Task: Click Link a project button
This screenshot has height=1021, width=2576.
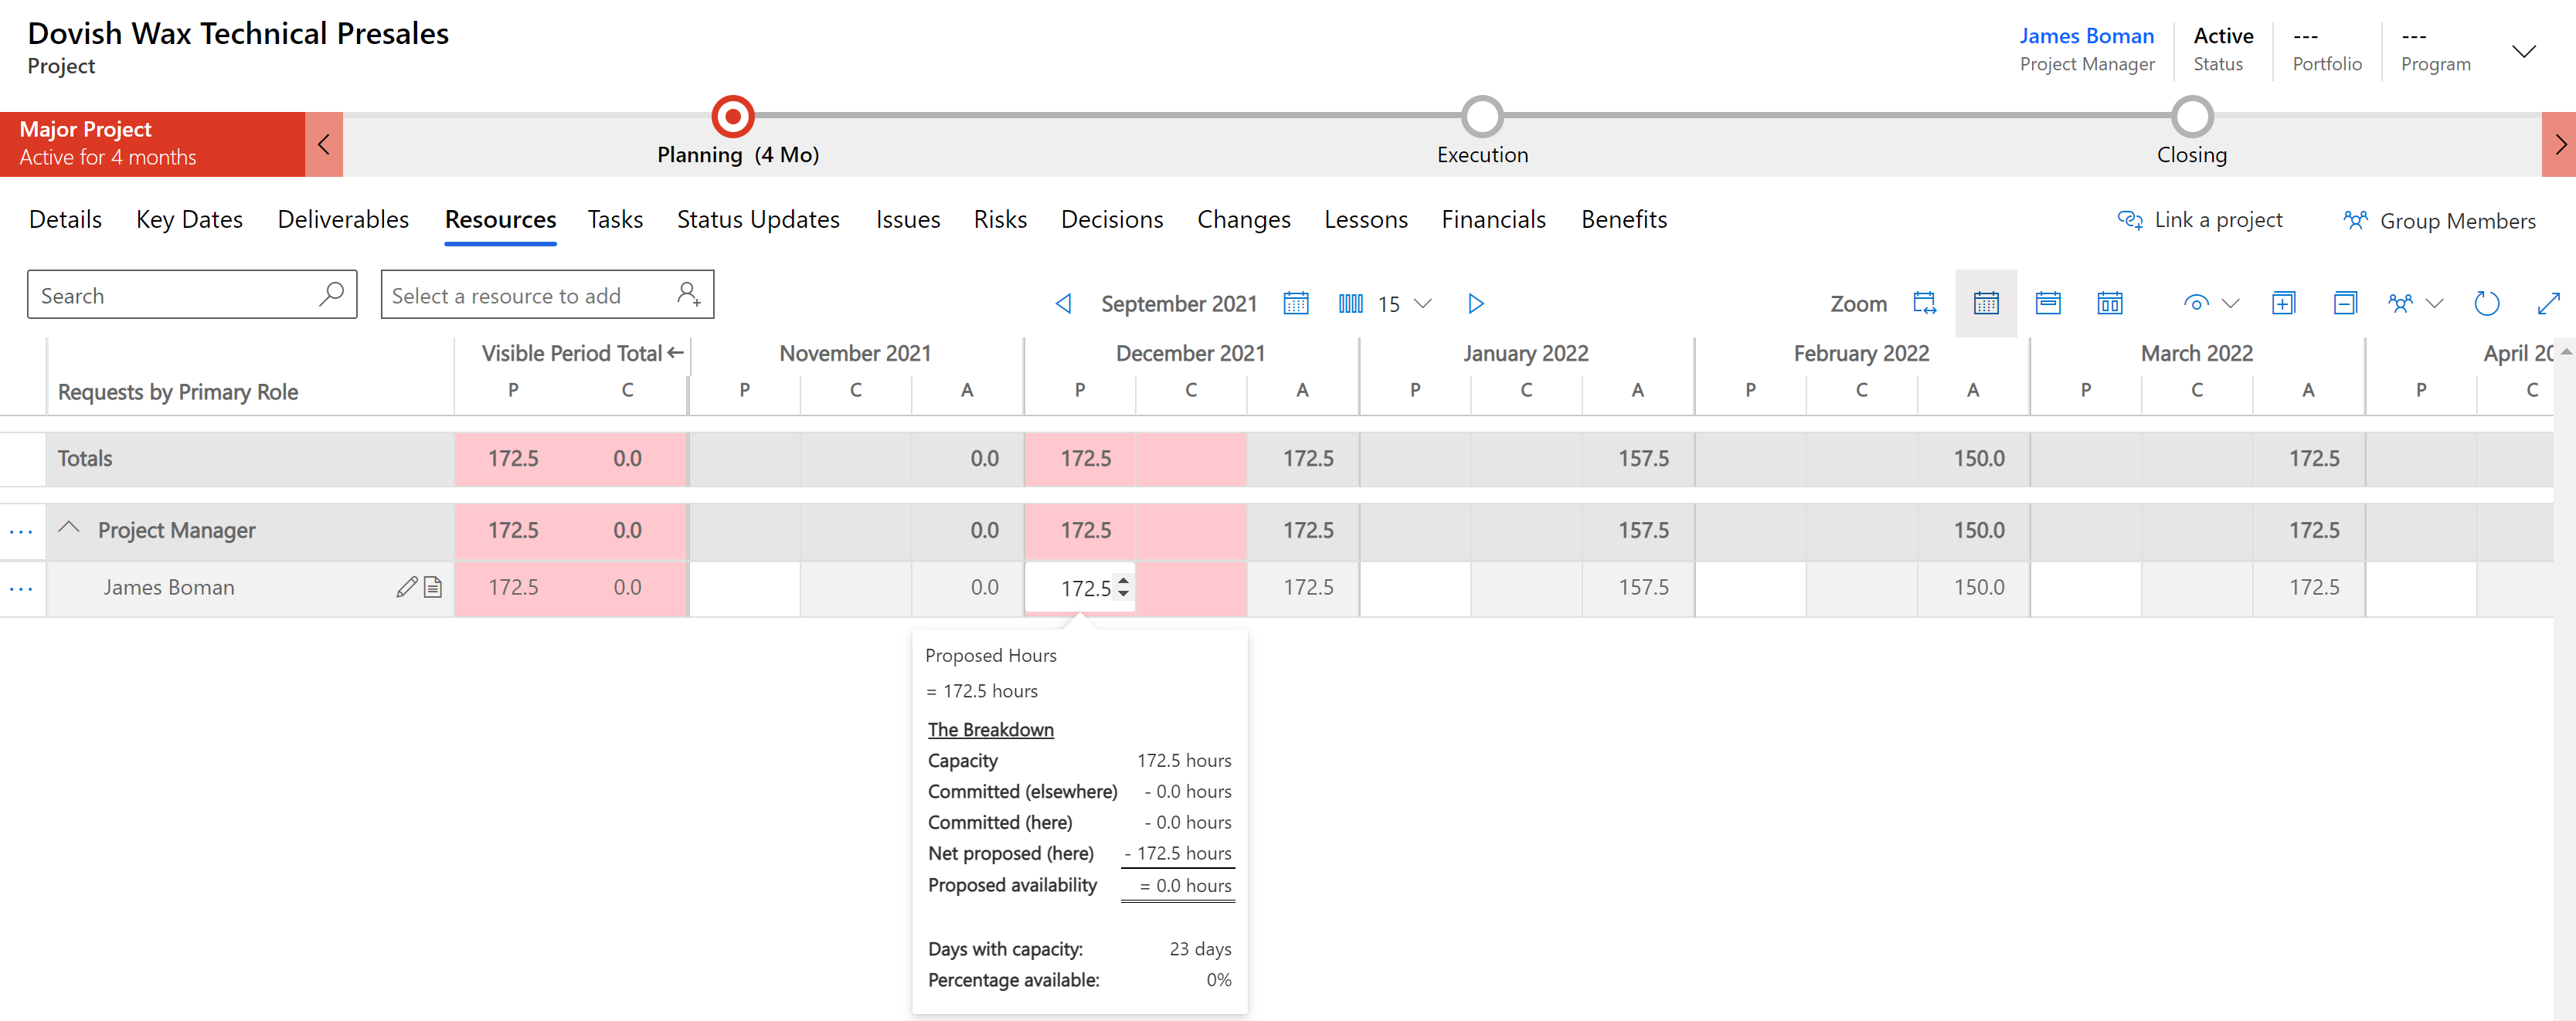Action: tap(2200, 220)
